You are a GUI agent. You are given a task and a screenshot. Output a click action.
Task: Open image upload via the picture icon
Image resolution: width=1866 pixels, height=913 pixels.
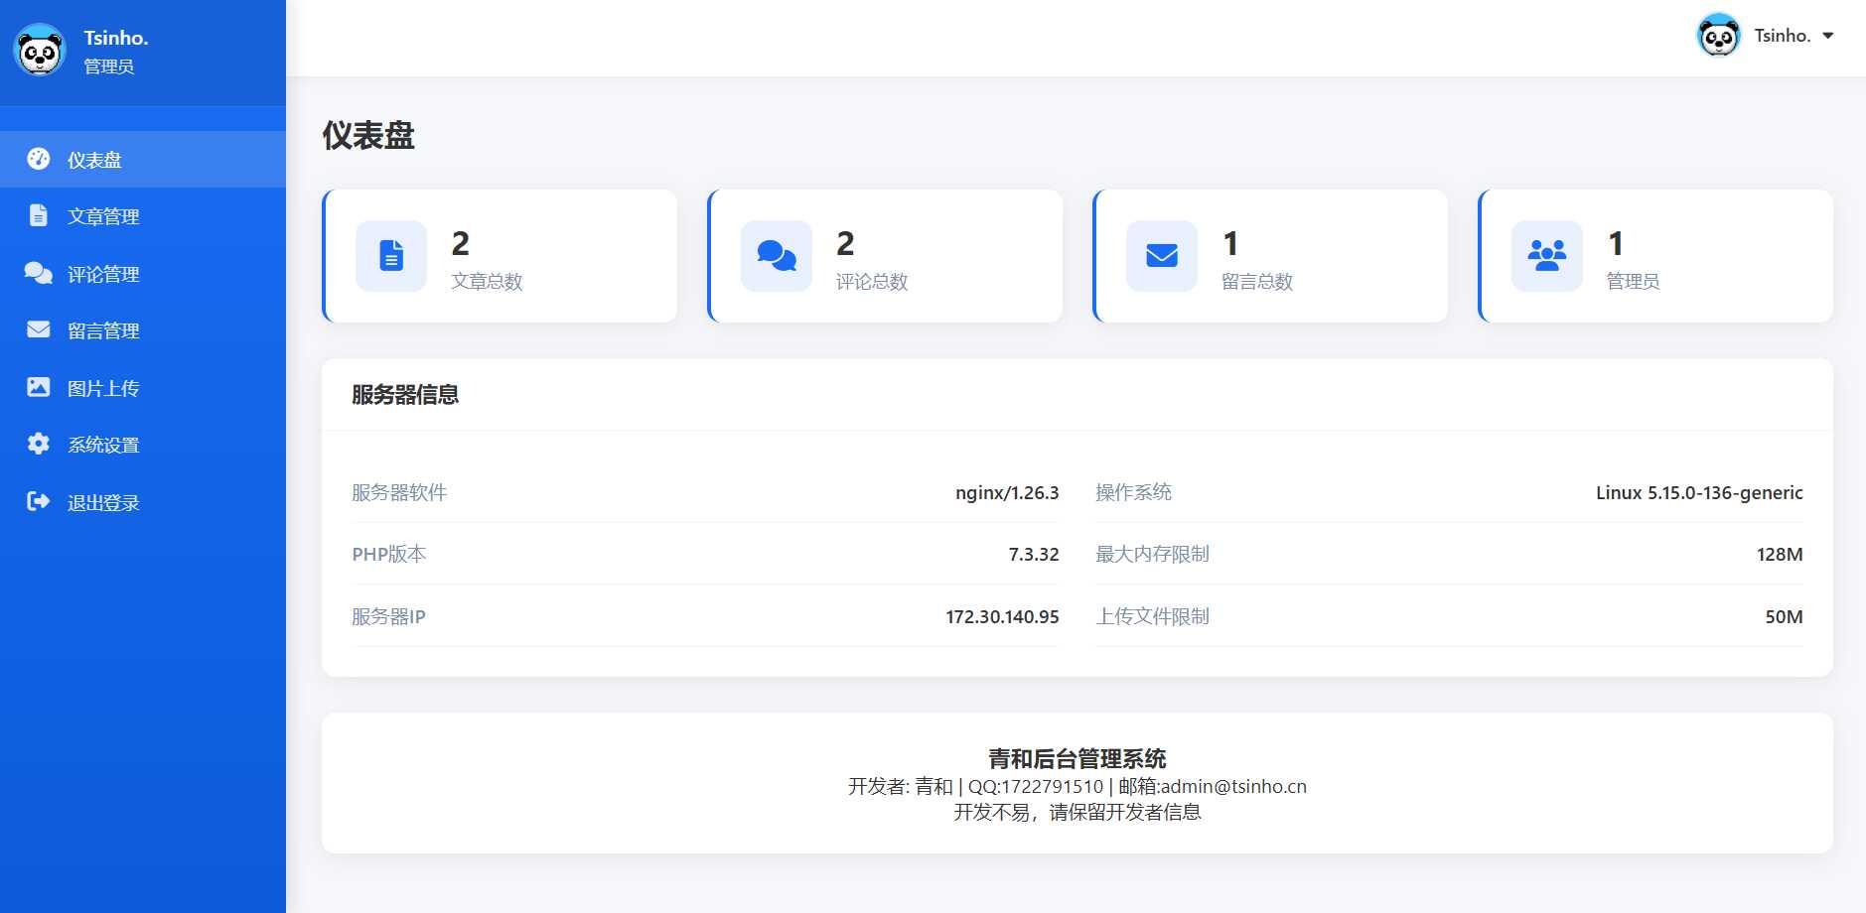pos(38,387)
